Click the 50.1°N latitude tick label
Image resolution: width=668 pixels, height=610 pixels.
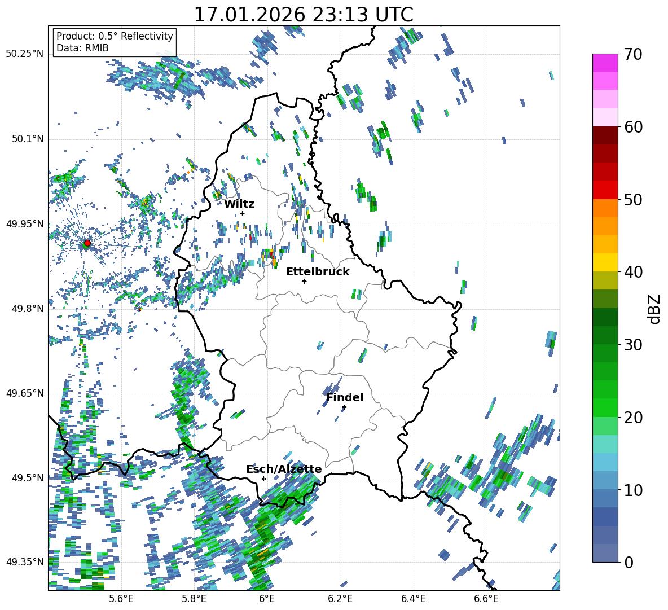pyautogui.click(x=27, y=139)
